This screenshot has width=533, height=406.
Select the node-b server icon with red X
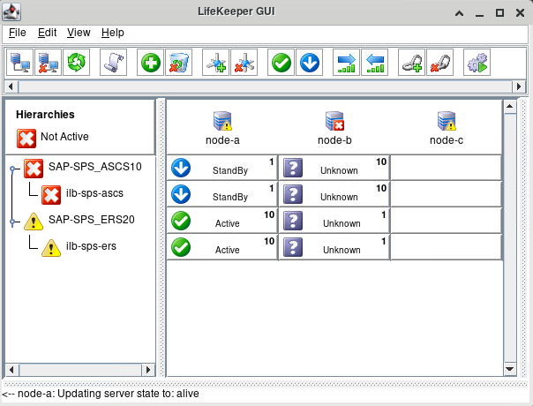(x=334, y=121)
